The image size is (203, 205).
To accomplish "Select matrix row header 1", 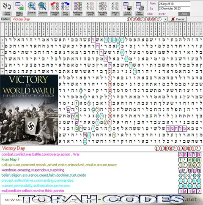I will (2, 40).
